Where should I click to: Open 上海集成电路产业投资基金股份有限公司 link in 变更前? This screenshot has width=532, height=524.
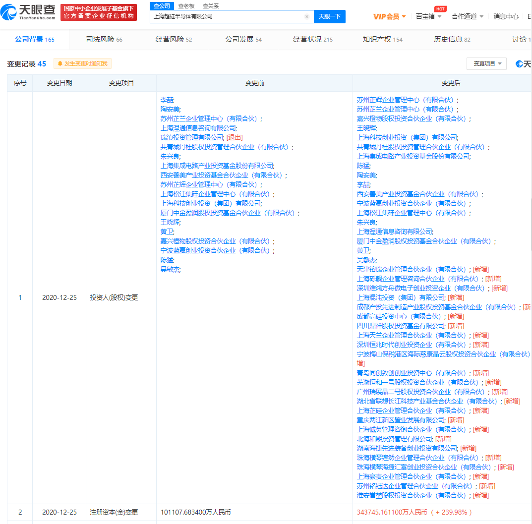pyautogui.click(x=217, y=166)
